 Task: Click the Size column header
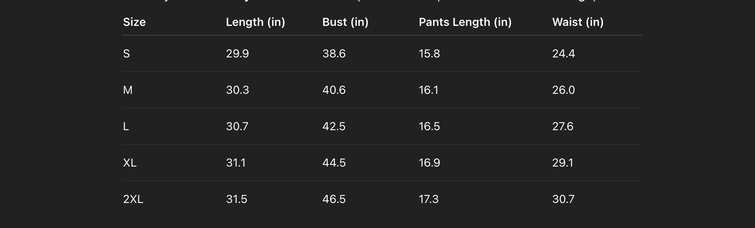[134, 22]
